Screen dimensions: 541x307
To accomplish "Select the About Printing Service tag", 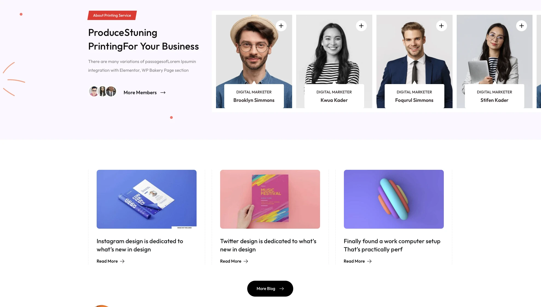I will (x=112, y=15).
